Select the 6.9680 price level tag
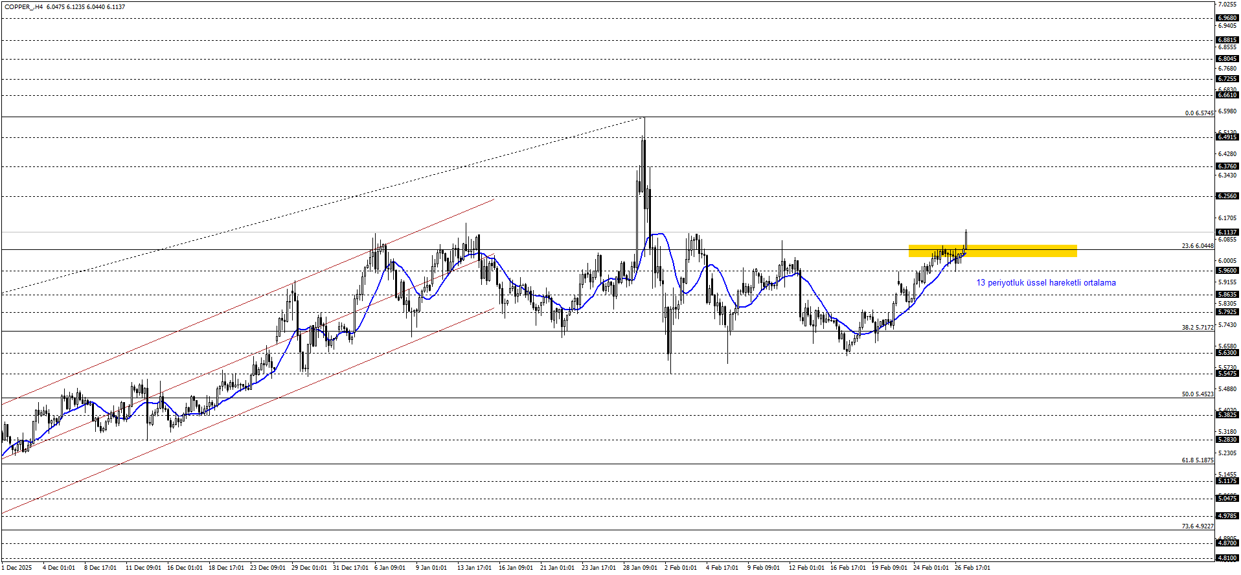Screen dimensions: 1241x575 point(1227,18)
